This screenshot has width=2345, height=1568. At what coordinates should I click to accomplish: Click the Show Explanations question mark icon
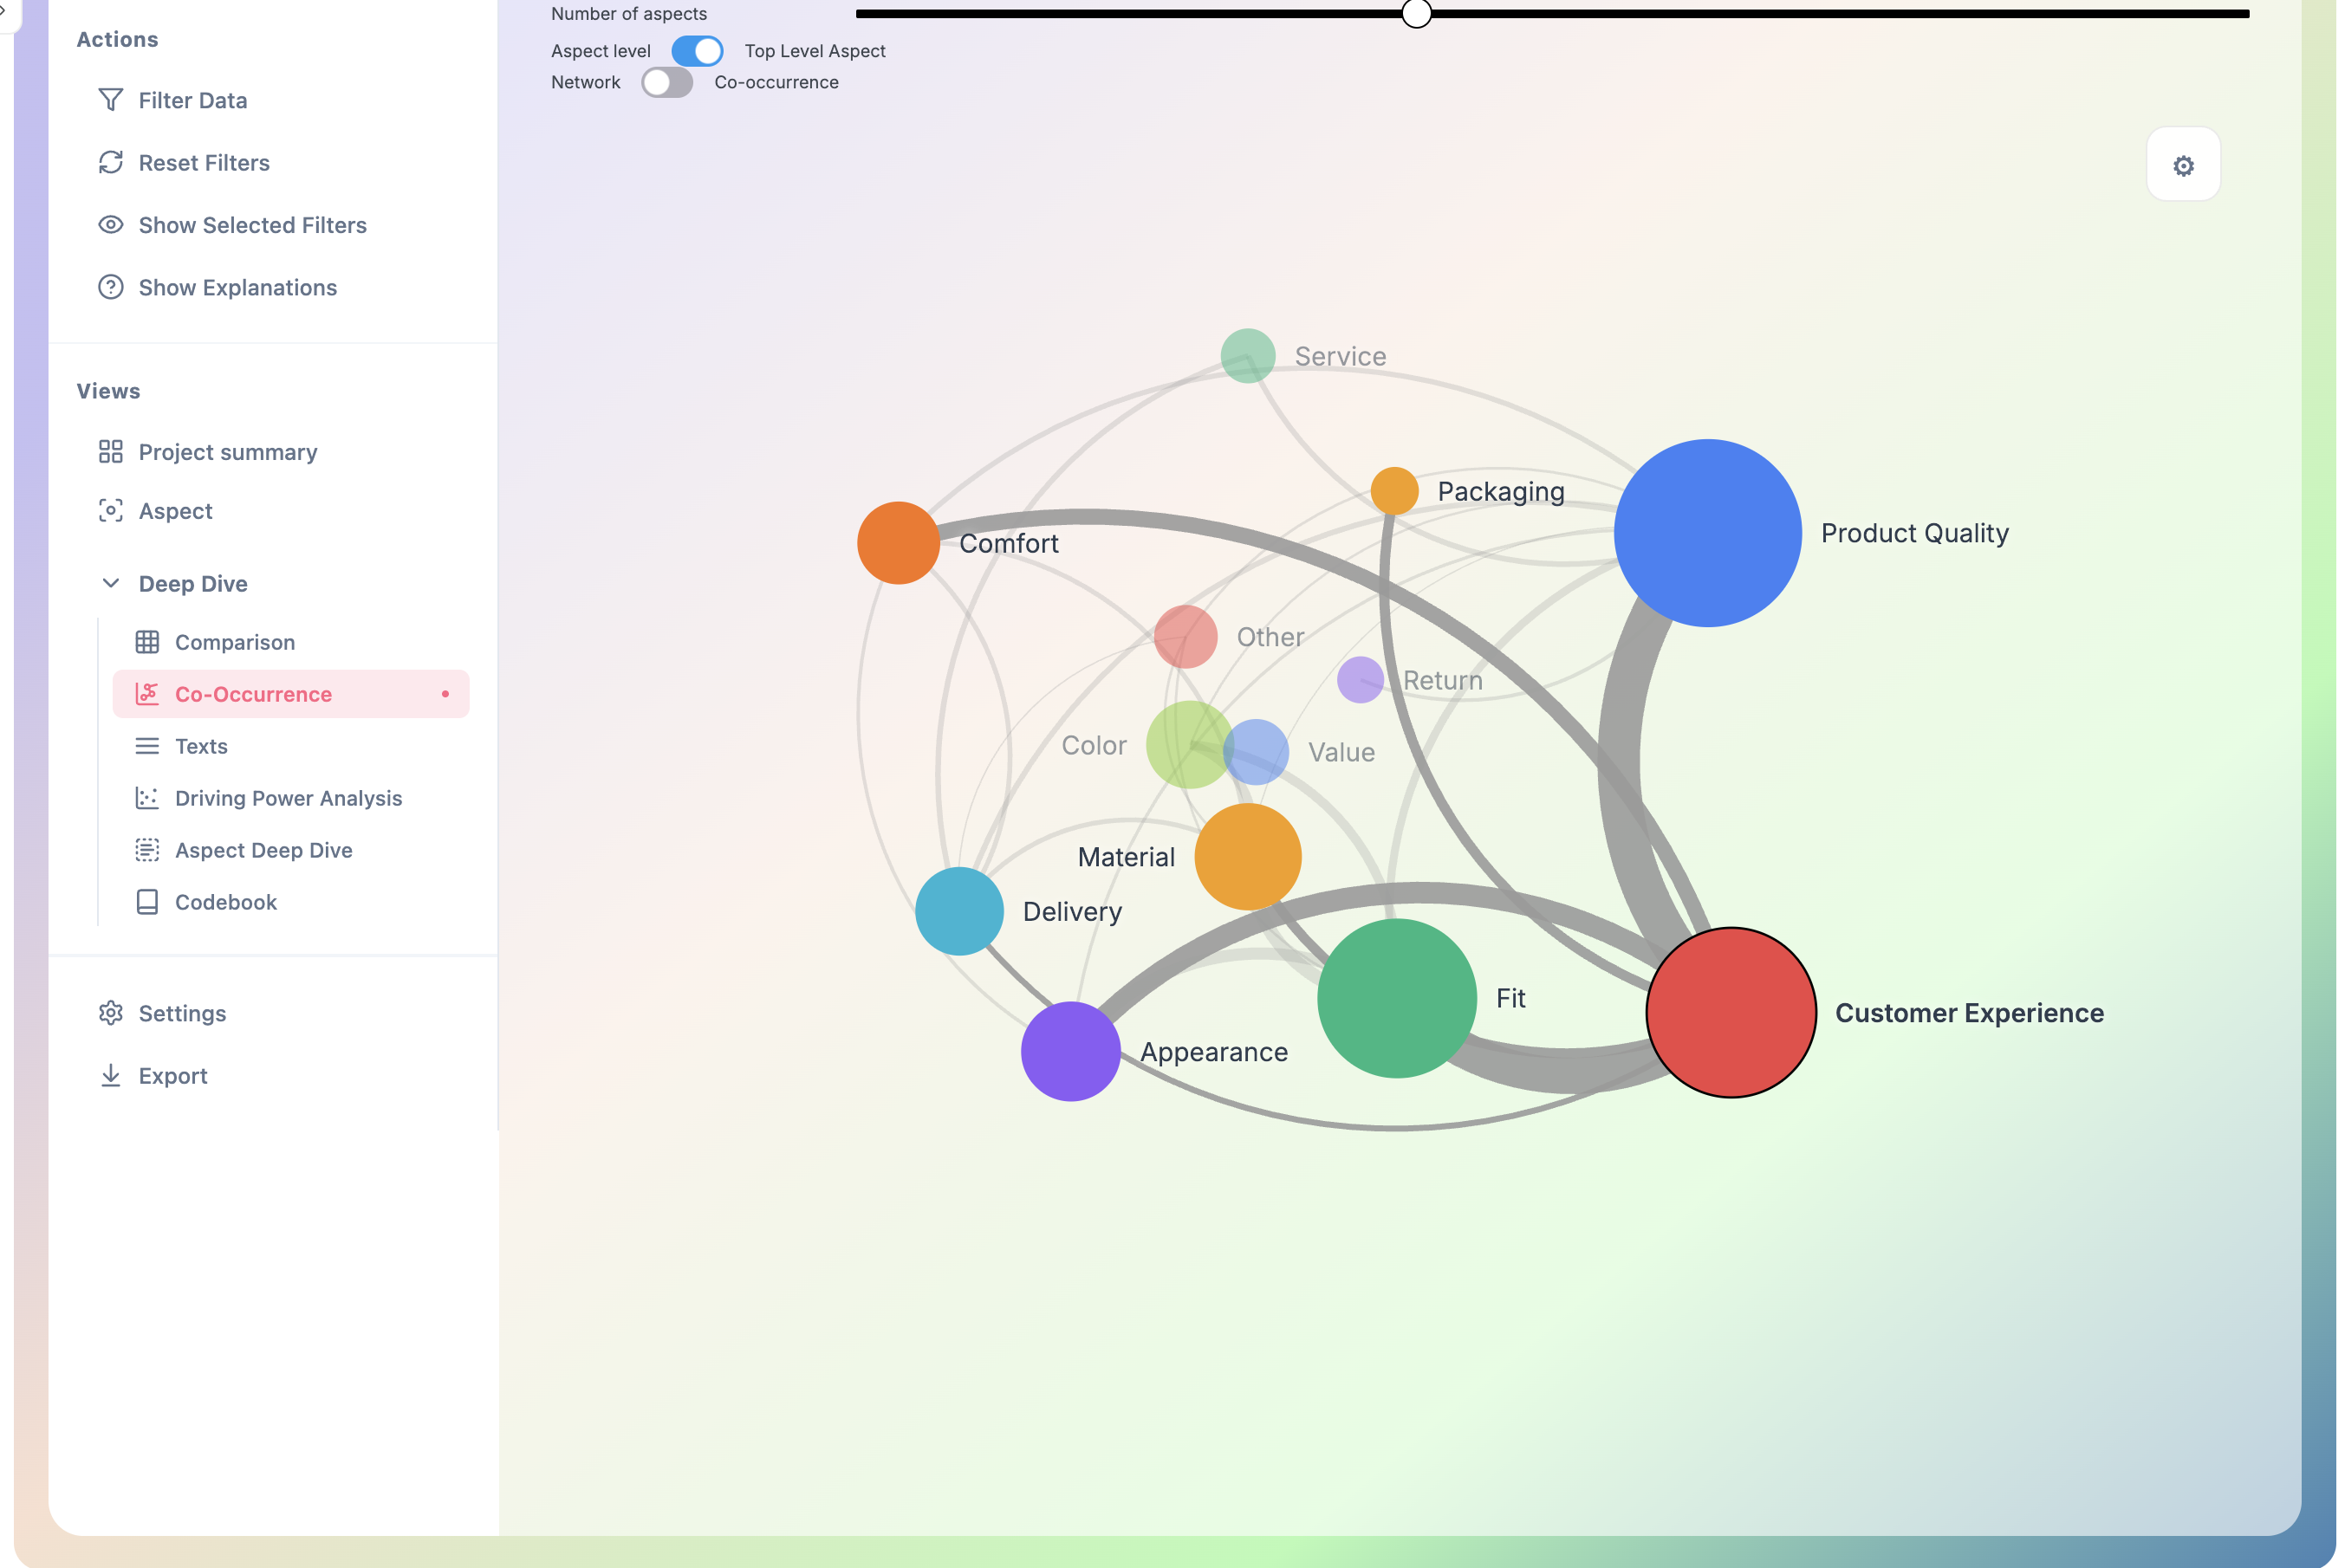(110, 287)
